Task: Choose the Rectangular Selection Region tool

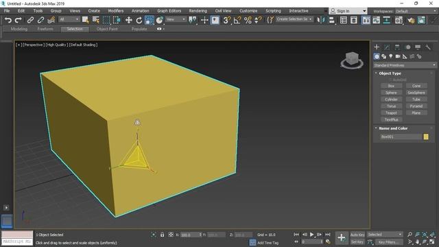Action: [106, 20]
